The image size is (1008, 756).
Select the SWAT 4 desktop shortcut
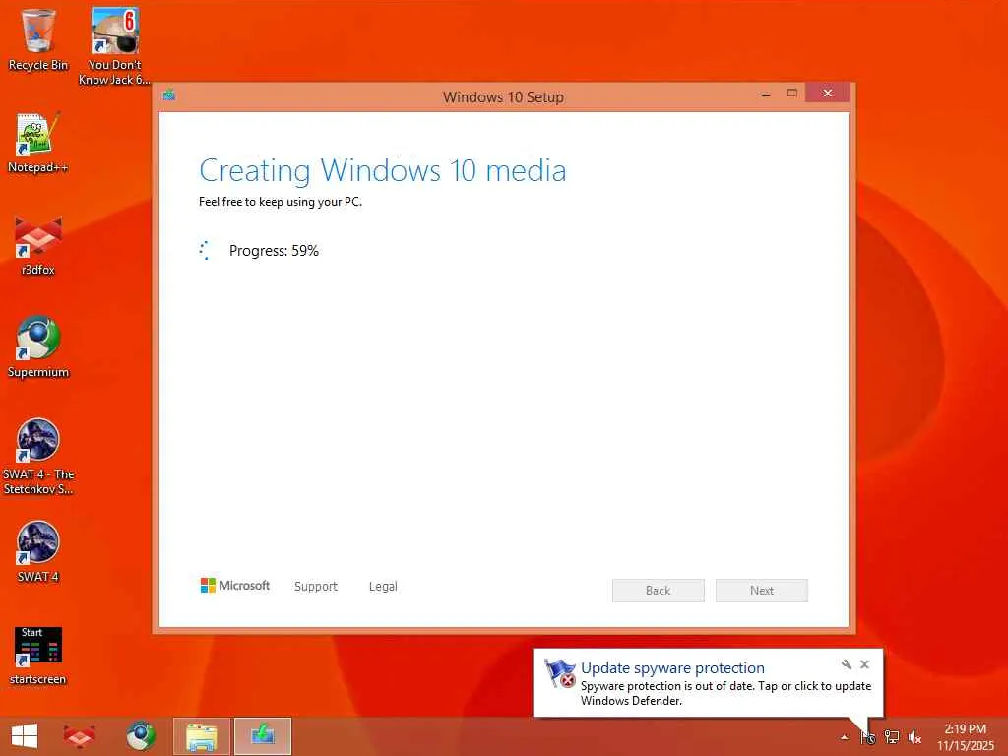click(38, 552)
